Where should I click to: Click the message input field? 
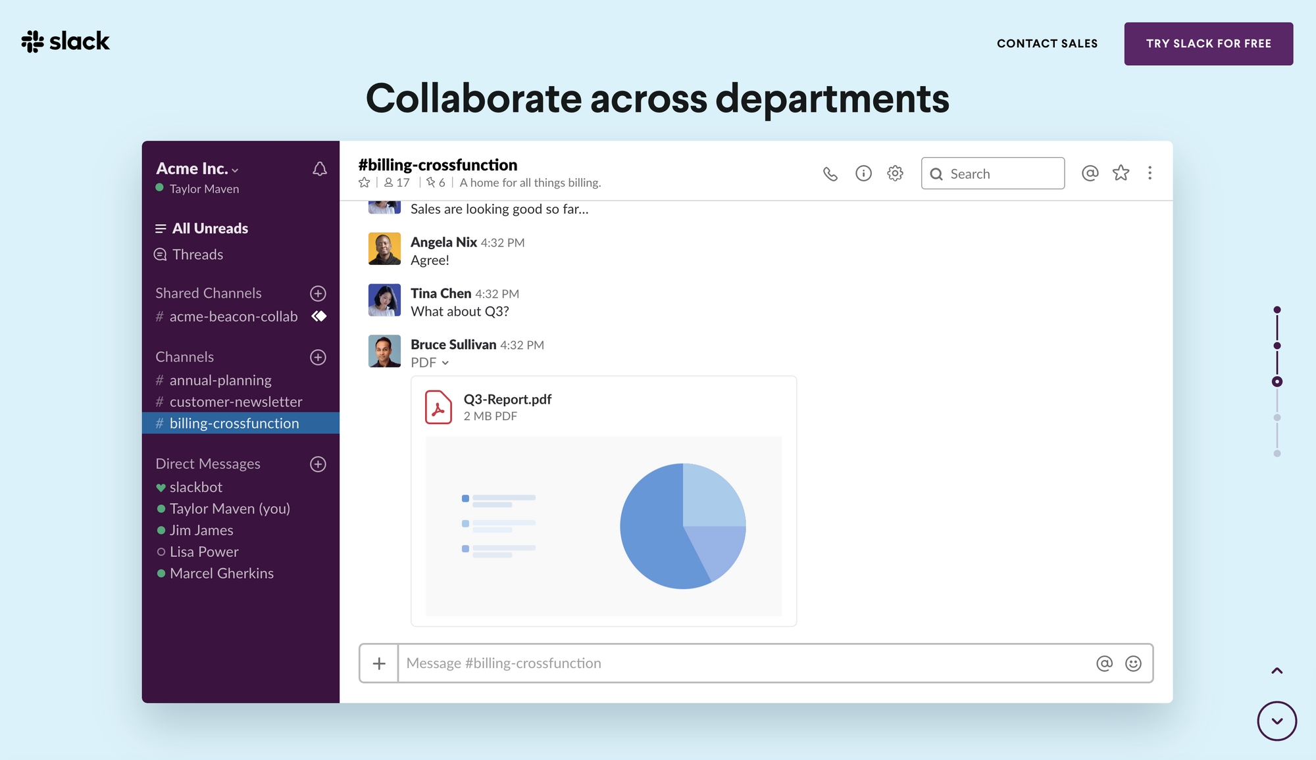(x=744, y=663)
